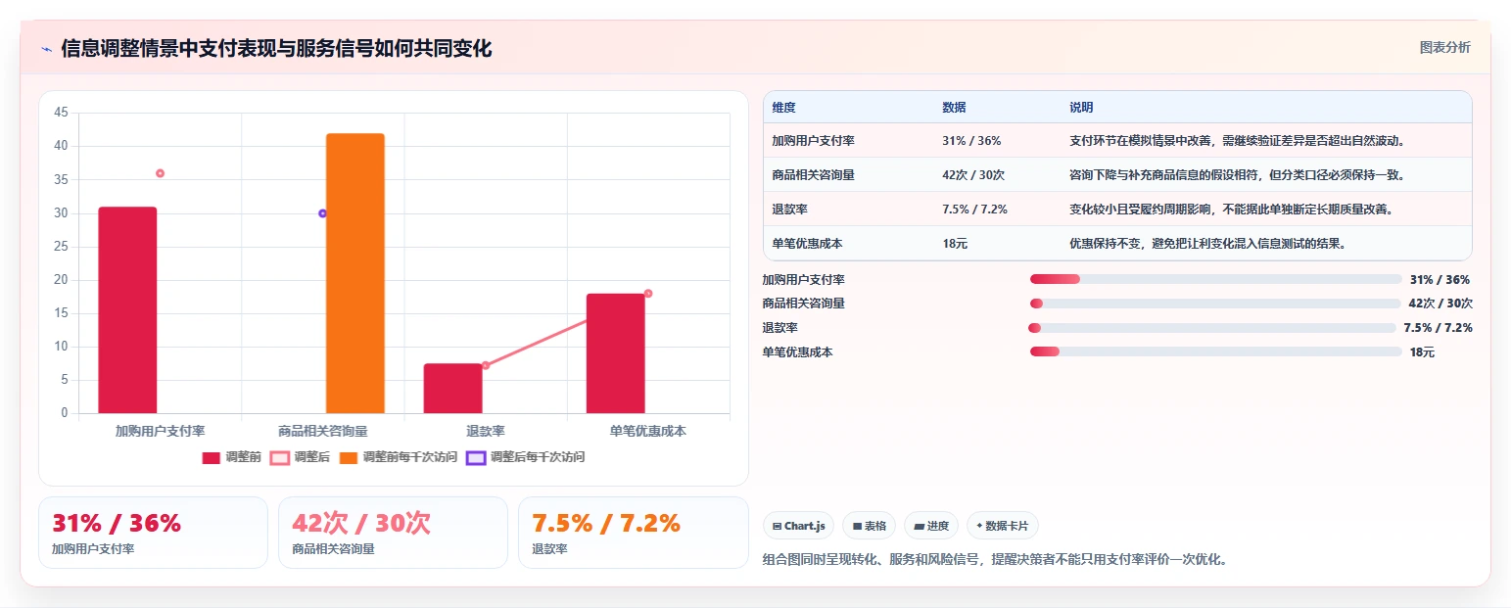Click the 7.5% / 7.2% table cell

[974, 210]
